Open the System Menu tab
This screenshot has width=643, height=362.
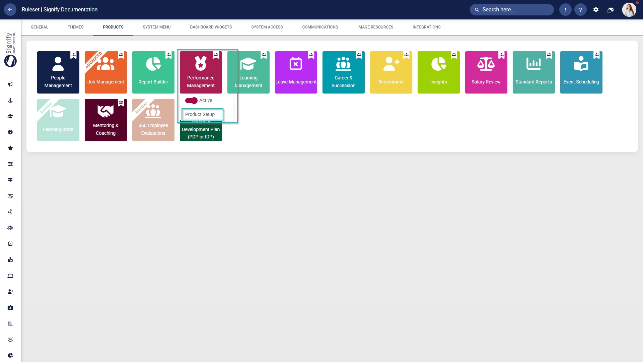click(x=157, y=27)
